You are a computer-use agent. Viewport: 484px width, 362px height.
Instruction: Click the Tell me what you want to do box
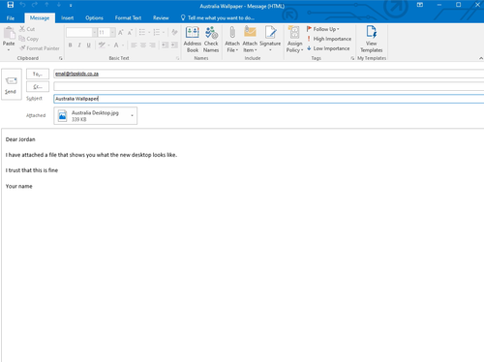tap(218, 18)
